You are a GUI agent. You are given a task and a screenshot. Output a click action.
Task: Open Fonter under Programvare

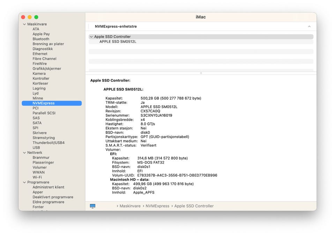38,207
